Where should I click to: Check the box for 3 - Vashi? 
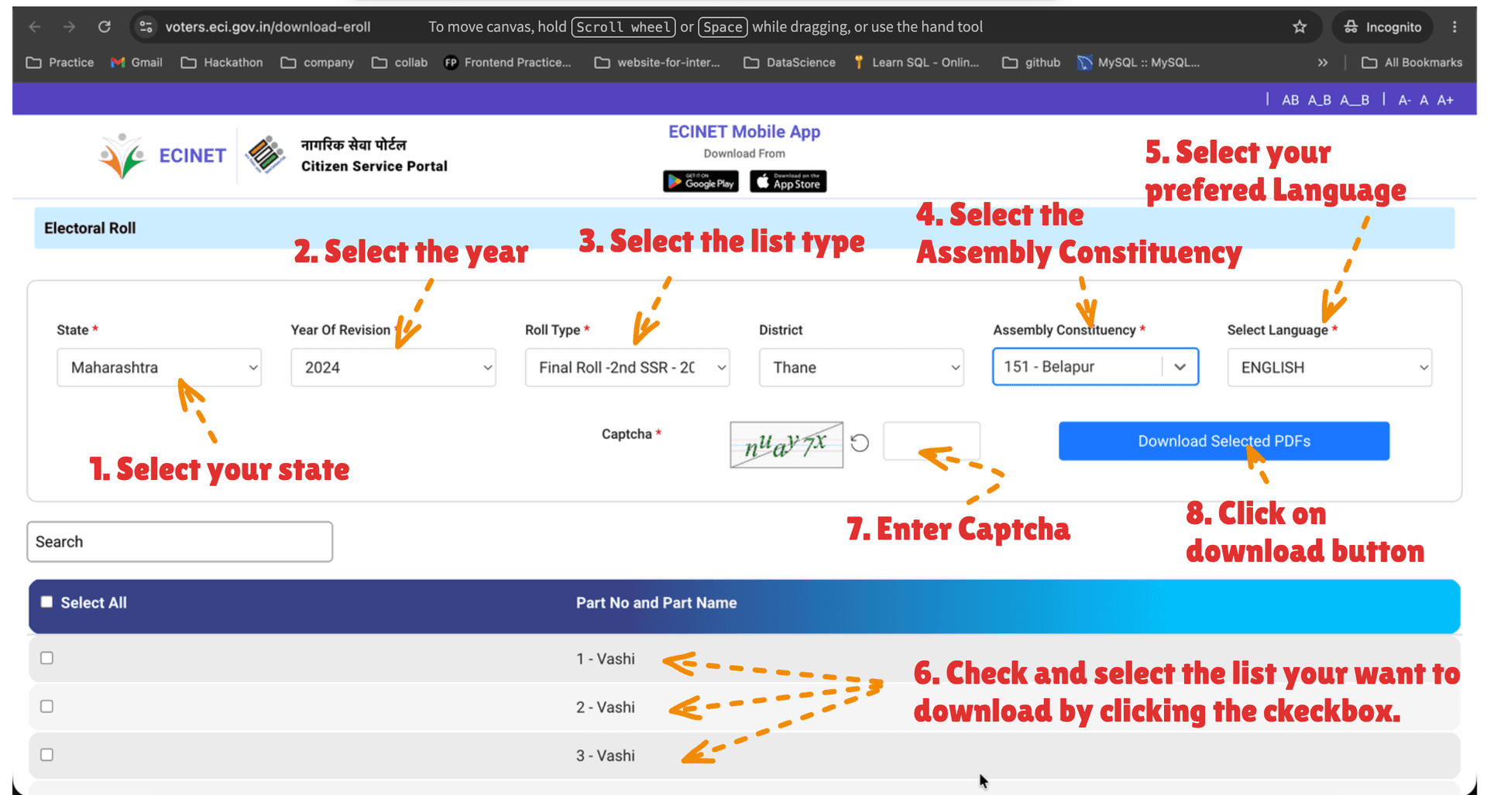click(x=46, y=755)
